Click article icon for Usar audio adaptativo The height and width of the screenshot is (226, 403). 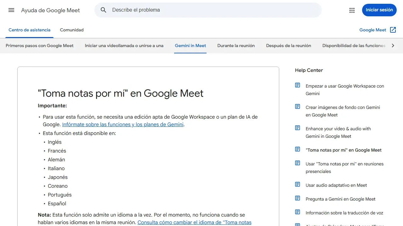[298, 185]
